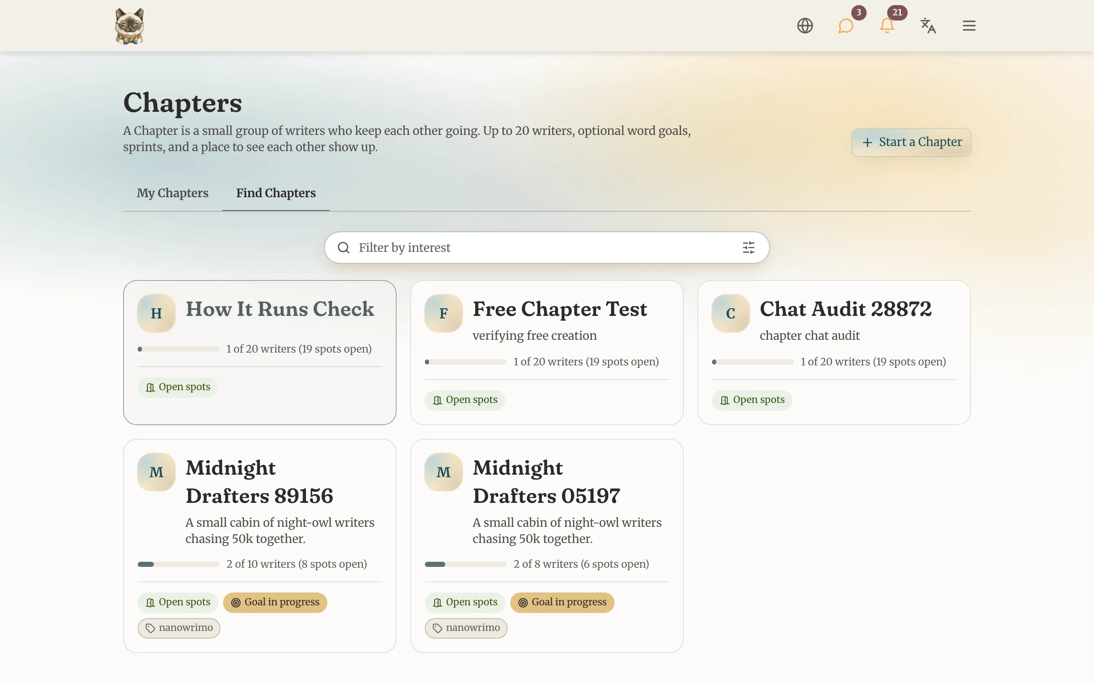Click the F avatar of Free Chapter Test

point(444,313)
